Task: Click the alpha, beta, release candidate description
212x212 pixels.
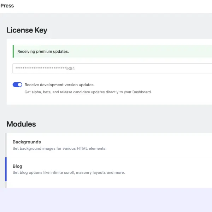Action: [x=88, y=92]
